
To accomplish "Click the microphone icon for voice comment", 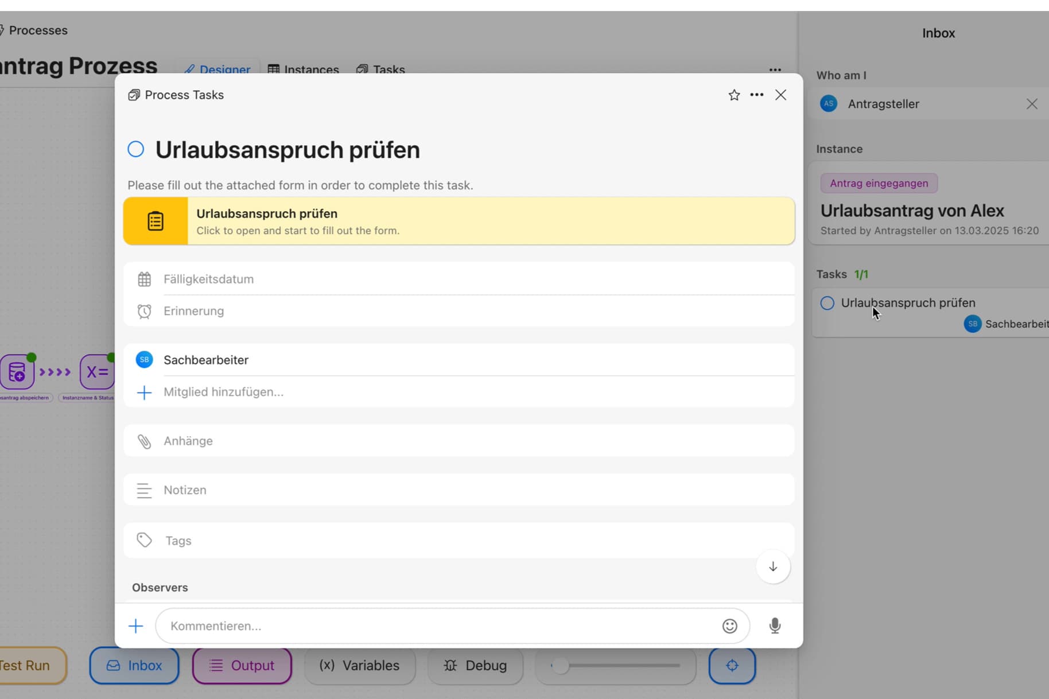I will [x=775, y=626].
